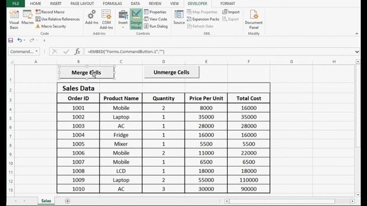Open the Name Box dropdown
Screen dimensions: 367x206
37,51
